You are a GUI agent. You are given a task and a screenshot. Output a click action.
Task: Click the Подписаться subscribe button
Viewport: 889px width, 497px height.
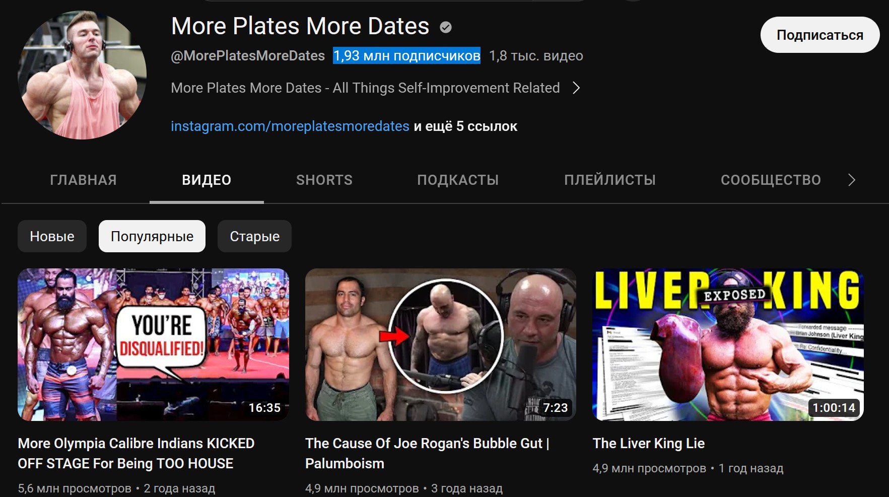(820, 35)
